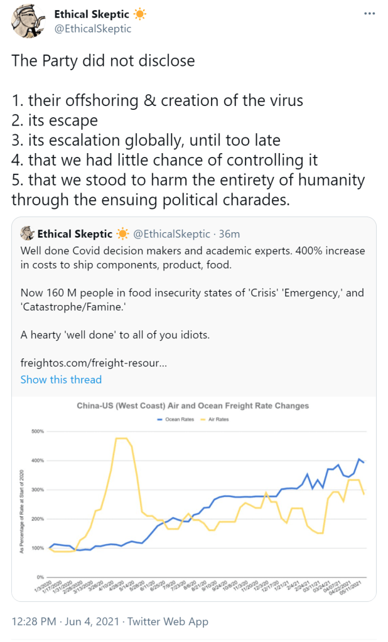The height and width of the screenshot is (642, 388).
Task: Open the tweet's three-dot more menu
Action: click(370, 14)
